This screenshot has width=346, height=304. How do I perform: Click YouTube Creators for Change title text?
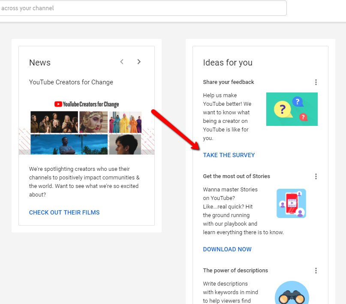tap(71, 82)
